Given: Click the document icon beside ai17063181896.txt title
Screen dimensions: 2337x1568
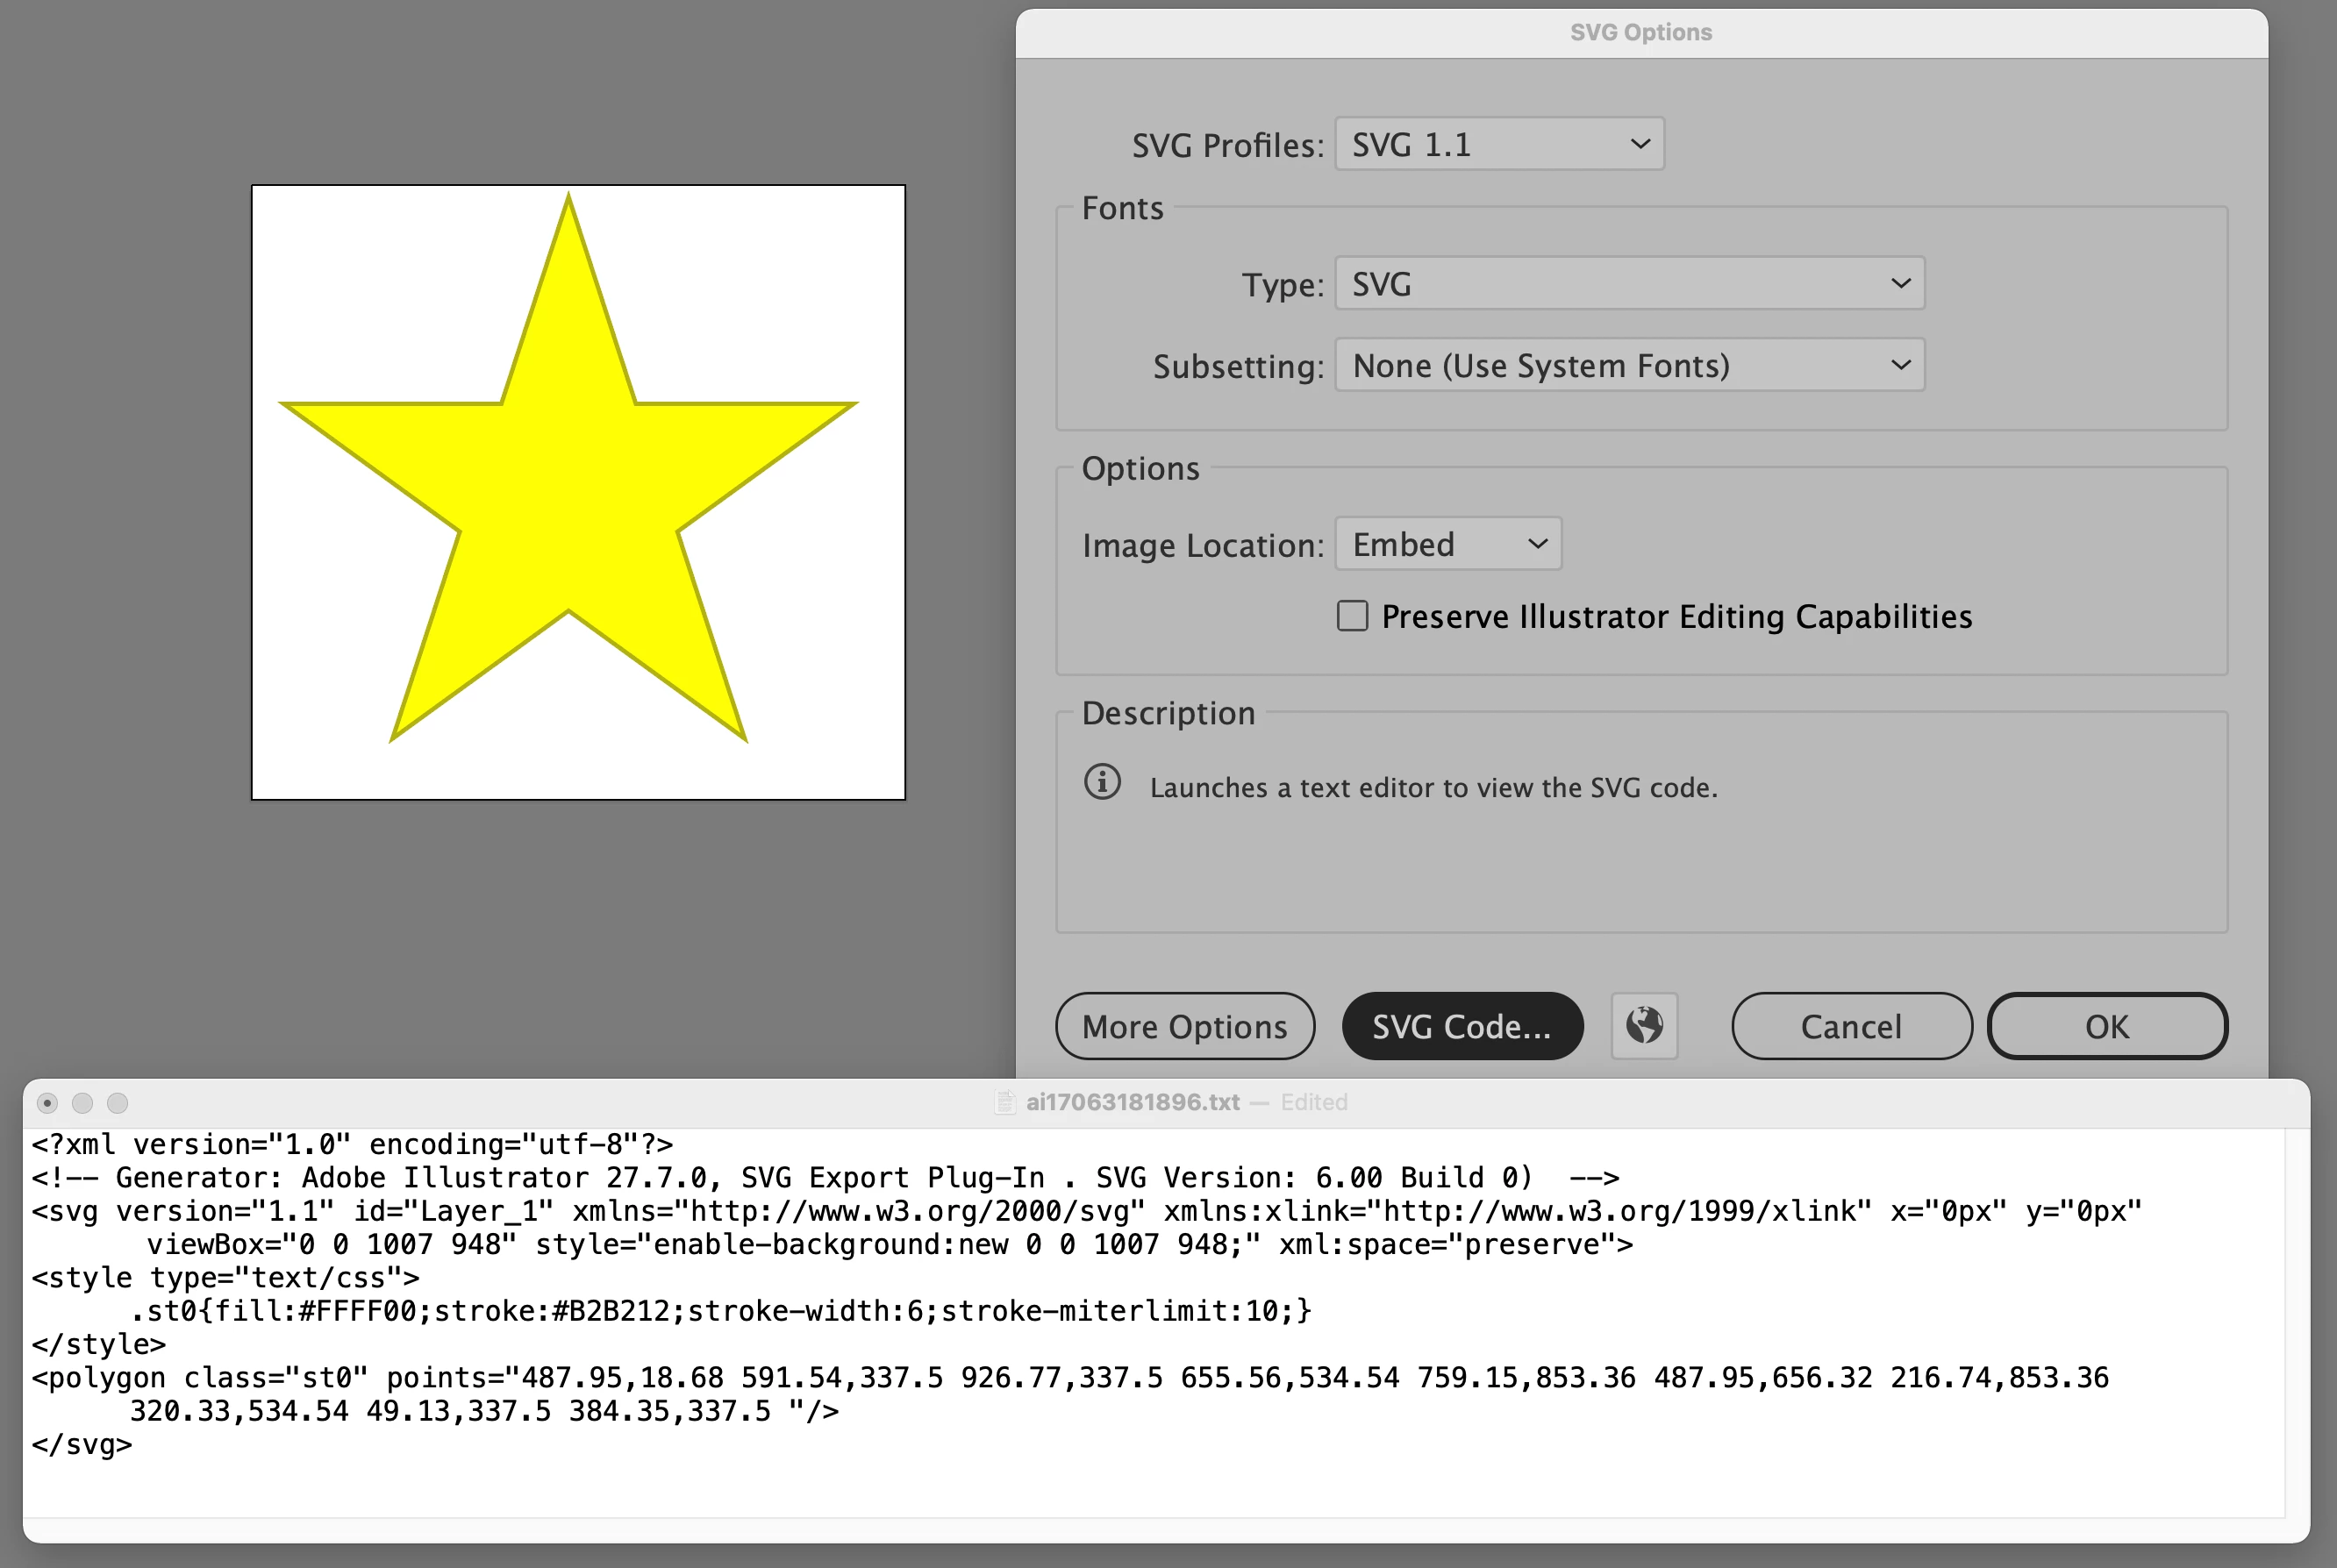Looking at the screenshot, I should pyautogui.click(x=1004, y=1102).
